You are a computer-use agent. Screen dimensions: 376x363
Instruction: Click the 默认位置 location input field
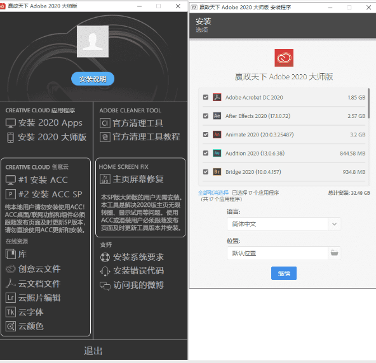click(277, 253)
